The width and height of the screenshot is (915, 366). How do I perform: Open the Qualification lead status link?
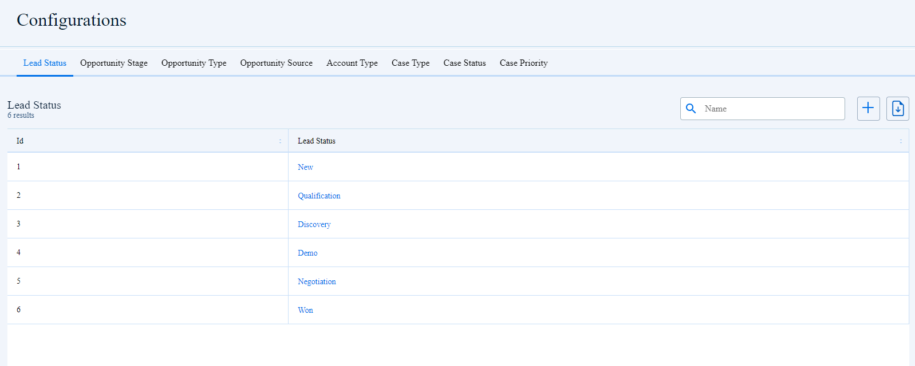coord(319,196)
